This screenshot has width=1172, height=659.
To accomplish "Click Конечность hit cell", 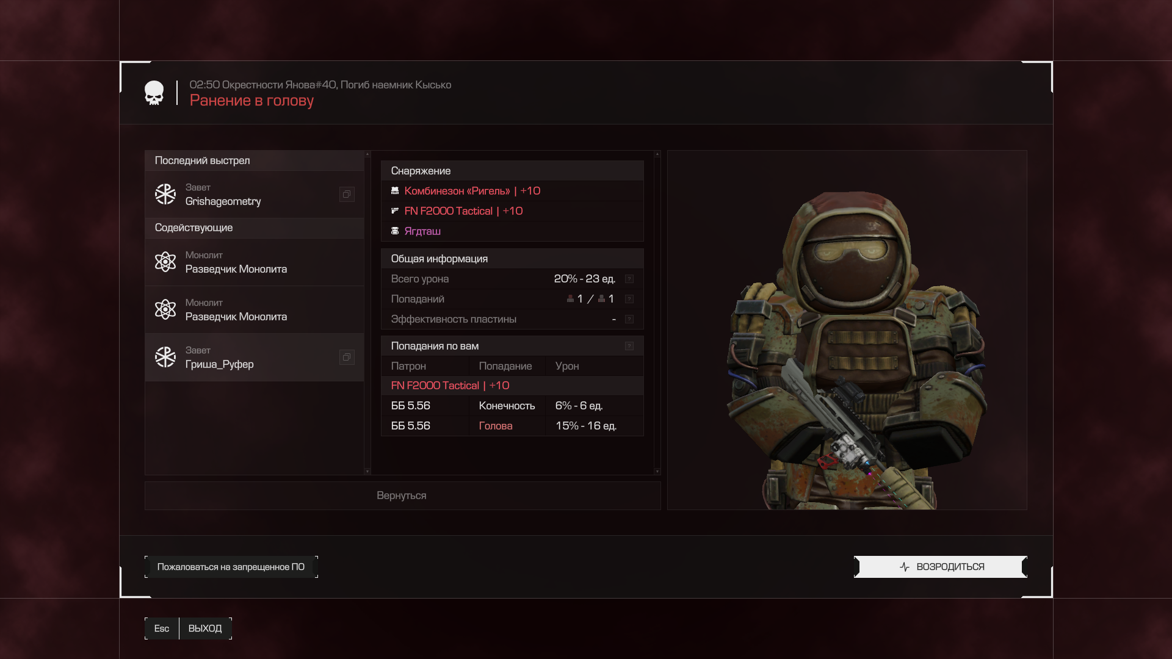I will click(x=507, y=406).
